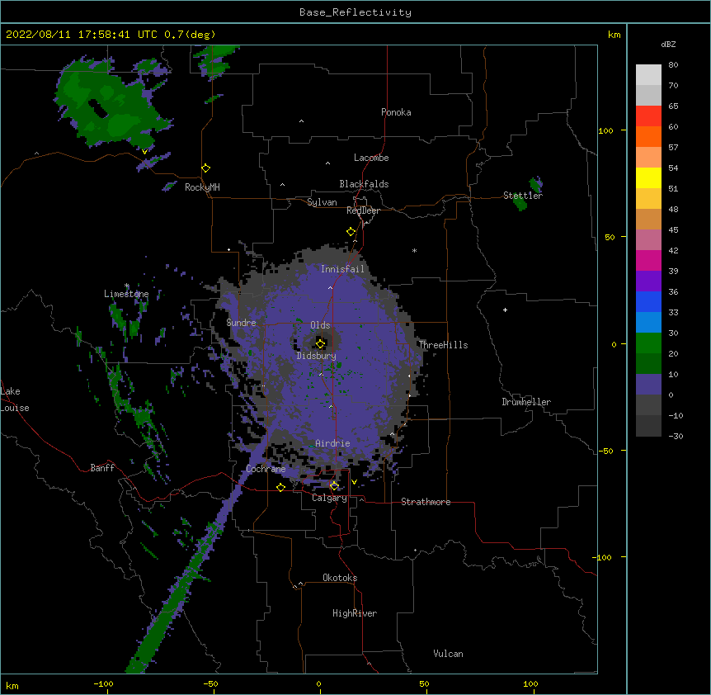The width and height of the screenshot is (711, 695).
Task: Click the Ponoka city label
Action: [x=396, y=112]
